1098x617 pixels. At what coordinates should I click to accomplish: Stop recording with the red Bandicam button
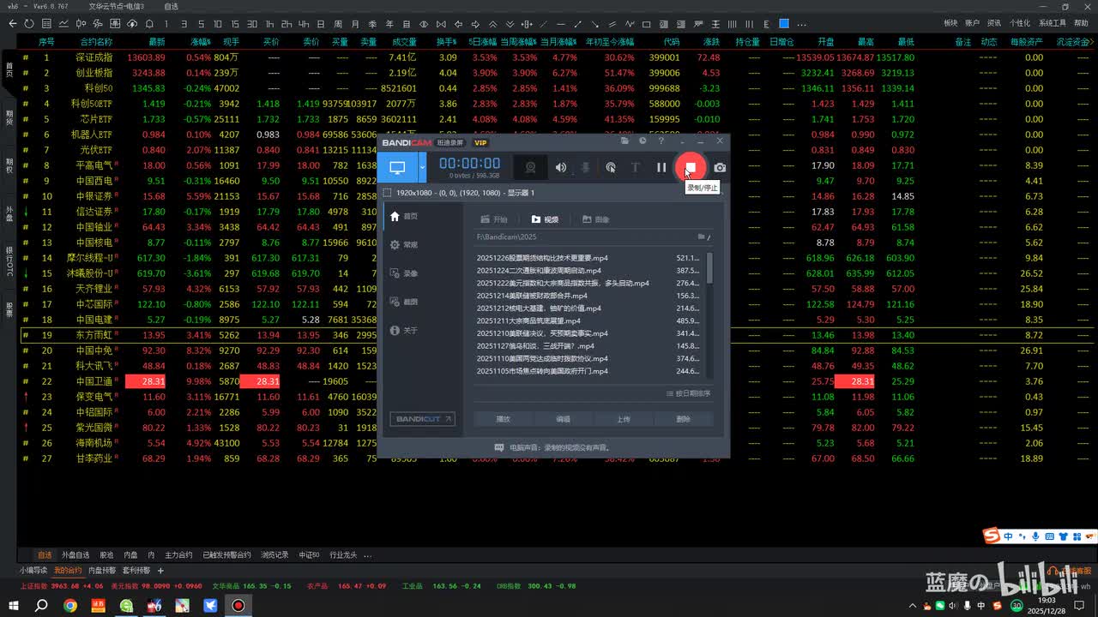coord(690,167)
